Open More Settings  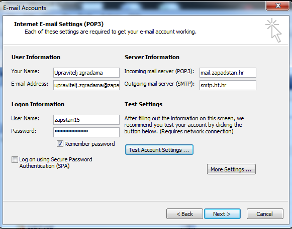point(231,169)
